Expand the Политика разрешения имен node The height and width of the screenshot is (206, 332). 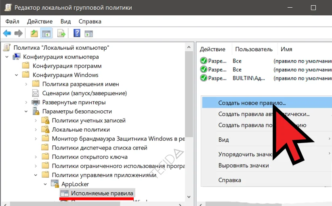pos(26,84)
